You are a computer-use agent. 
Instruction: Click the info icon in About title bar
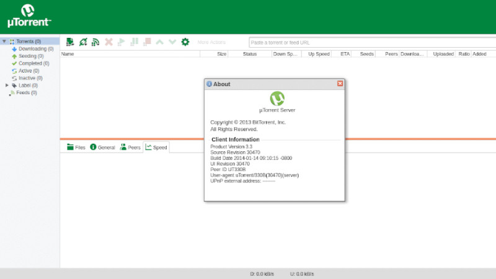(209, 84)
